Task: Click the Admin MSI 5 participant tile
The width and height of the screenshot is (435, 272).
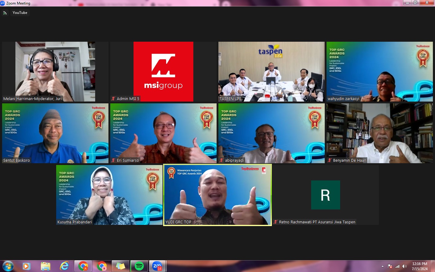Action: coord(163,72)
